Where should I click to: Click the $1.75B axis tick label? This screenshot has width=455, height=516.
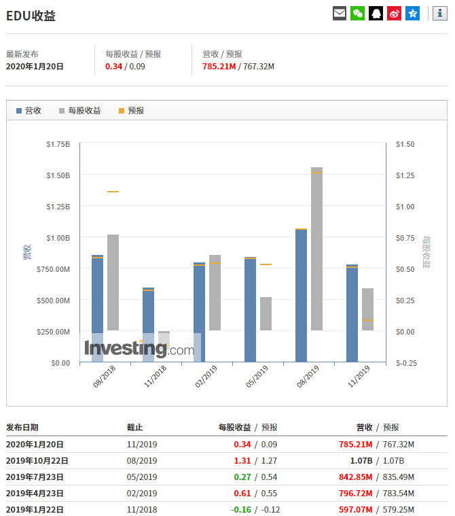point(58,144)
